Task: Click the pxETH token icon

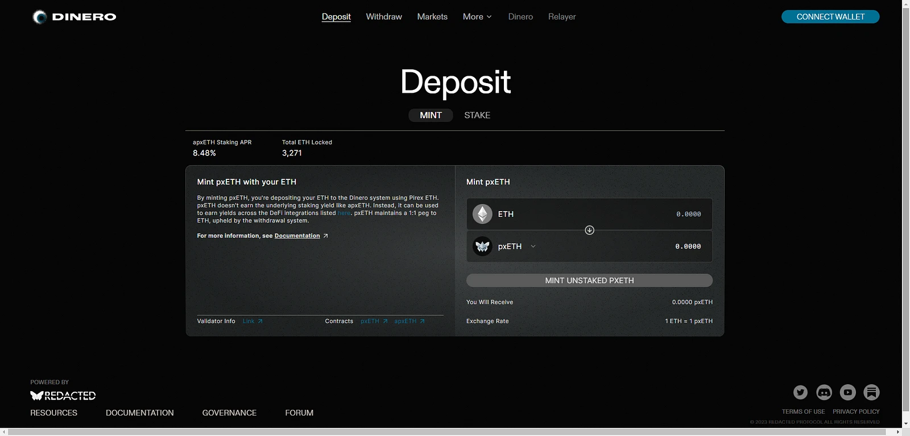Action: pyautogui.click(x=482, y=246)
